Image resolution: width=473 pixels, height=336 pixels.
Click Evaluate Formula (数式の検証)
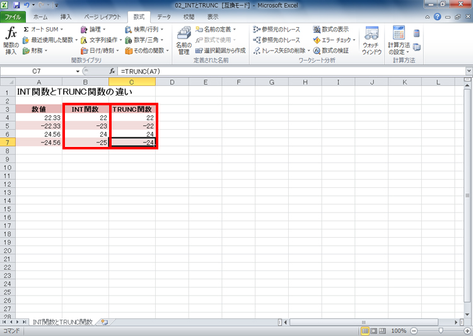tap(330, 50)
